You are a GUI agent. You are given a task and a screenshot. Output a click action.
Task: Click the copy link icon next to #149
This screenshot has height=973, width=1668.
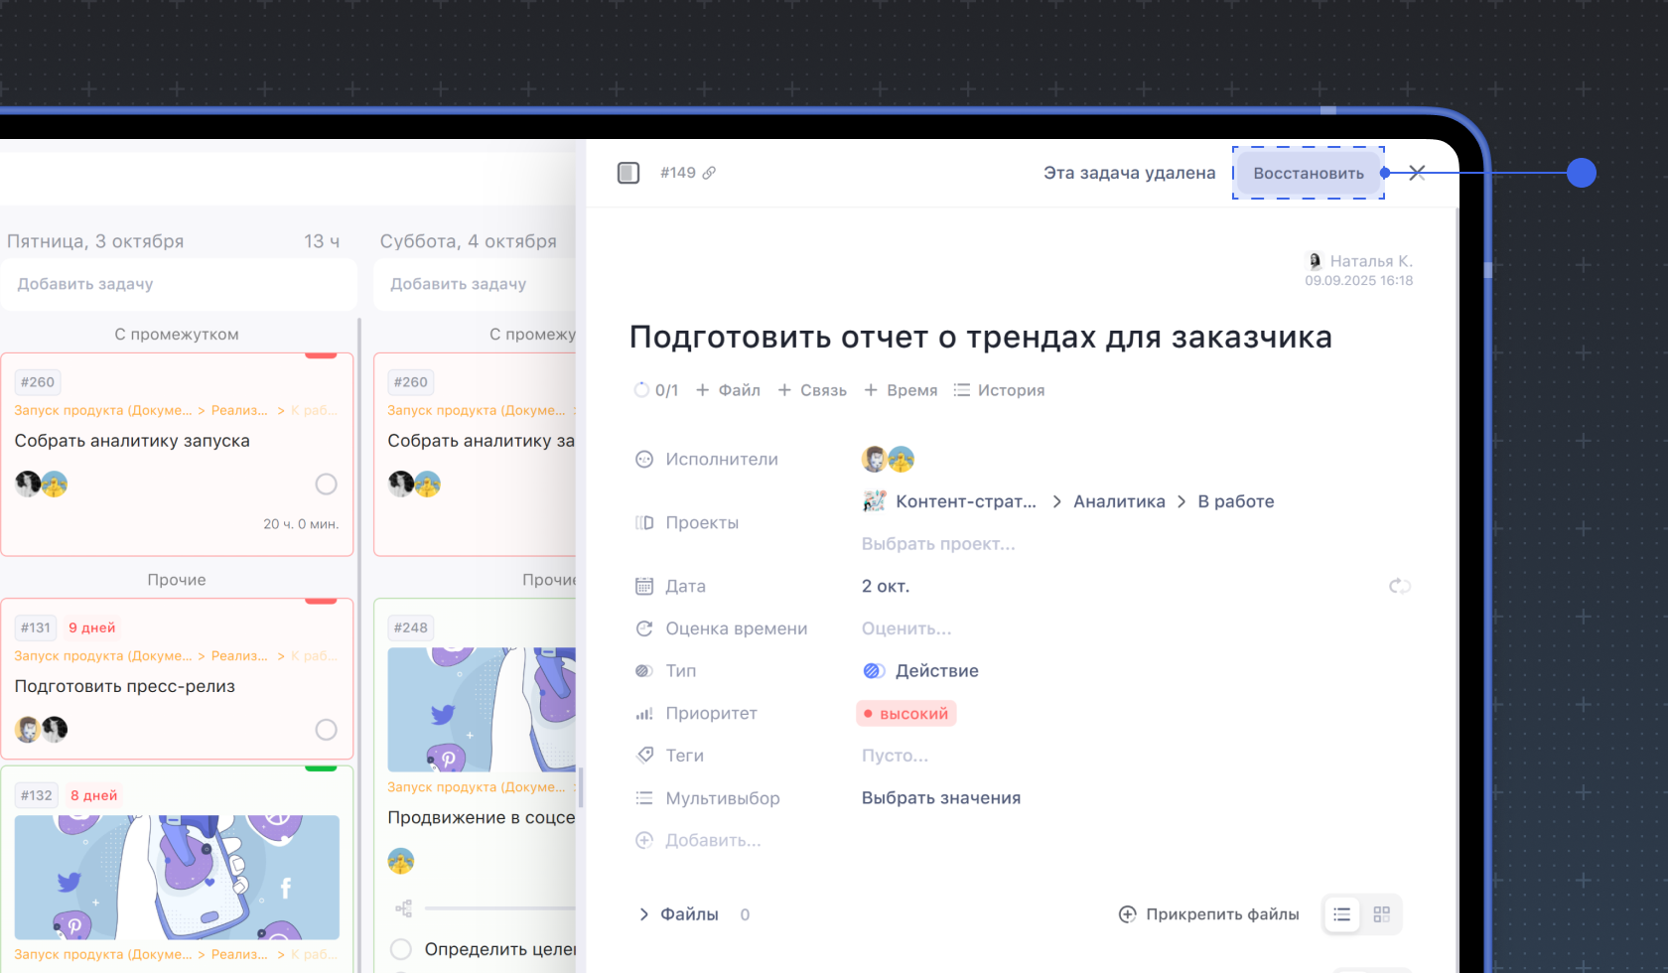coord(709,173)
